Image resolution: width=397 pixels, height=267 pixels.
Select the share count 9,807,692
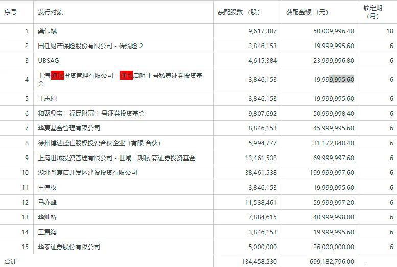263,114
